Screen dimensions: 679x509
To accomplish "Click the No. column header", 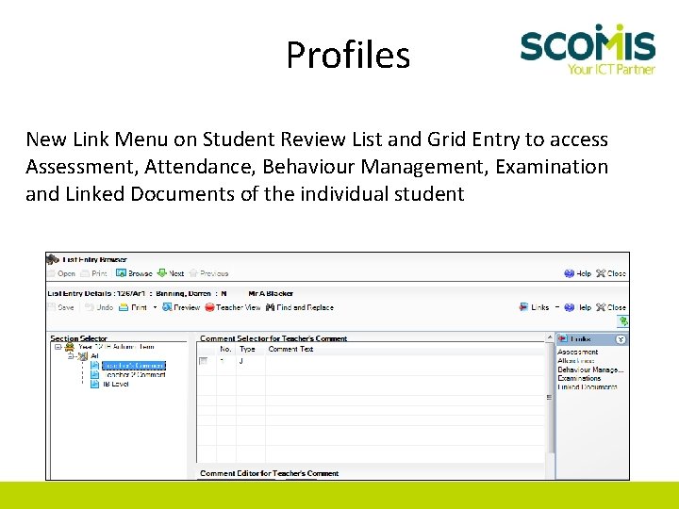I will 225,349.
